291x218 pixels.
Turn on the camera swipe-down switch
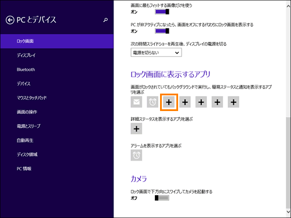point(162,198)
